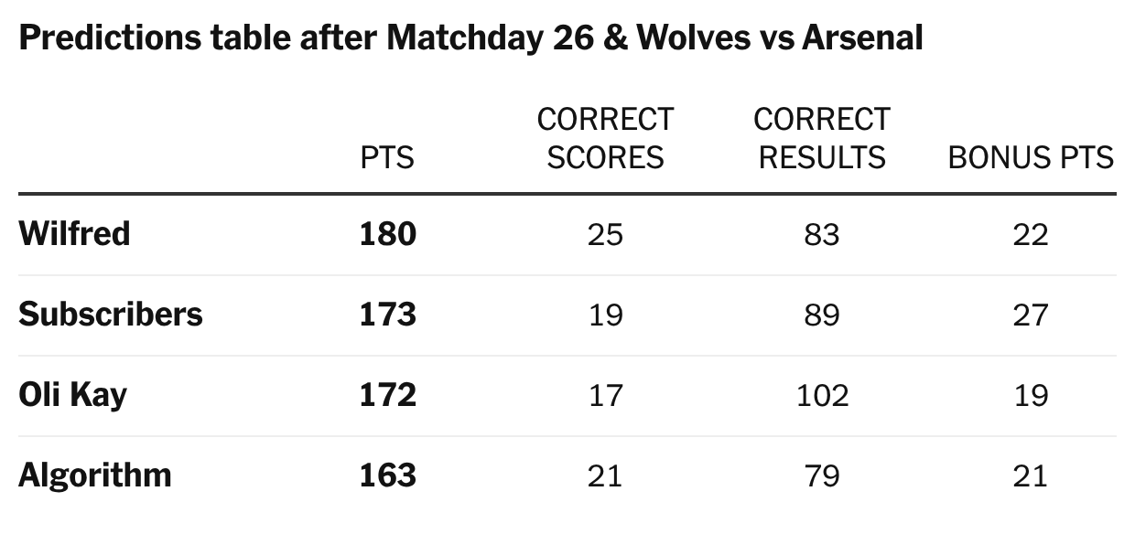Click Algorithm's correct results value 79

[x=822, y=476]
